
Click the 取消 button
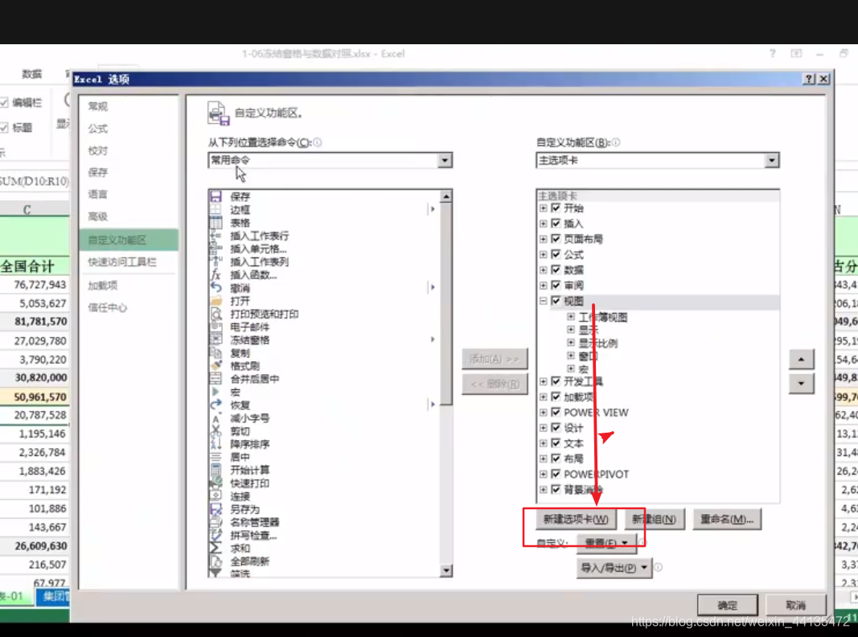795,606
